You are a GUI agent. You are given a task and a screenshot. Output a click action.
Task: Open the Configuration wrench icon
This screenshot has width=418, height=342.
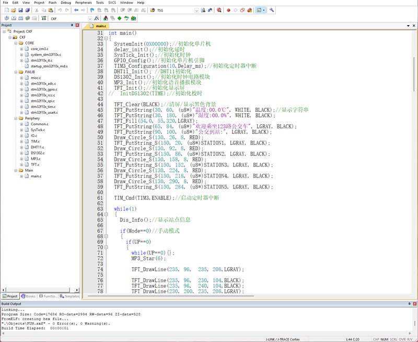272,10
